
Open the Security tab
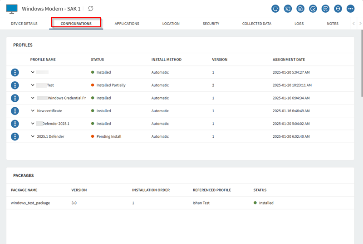(211, 24)
